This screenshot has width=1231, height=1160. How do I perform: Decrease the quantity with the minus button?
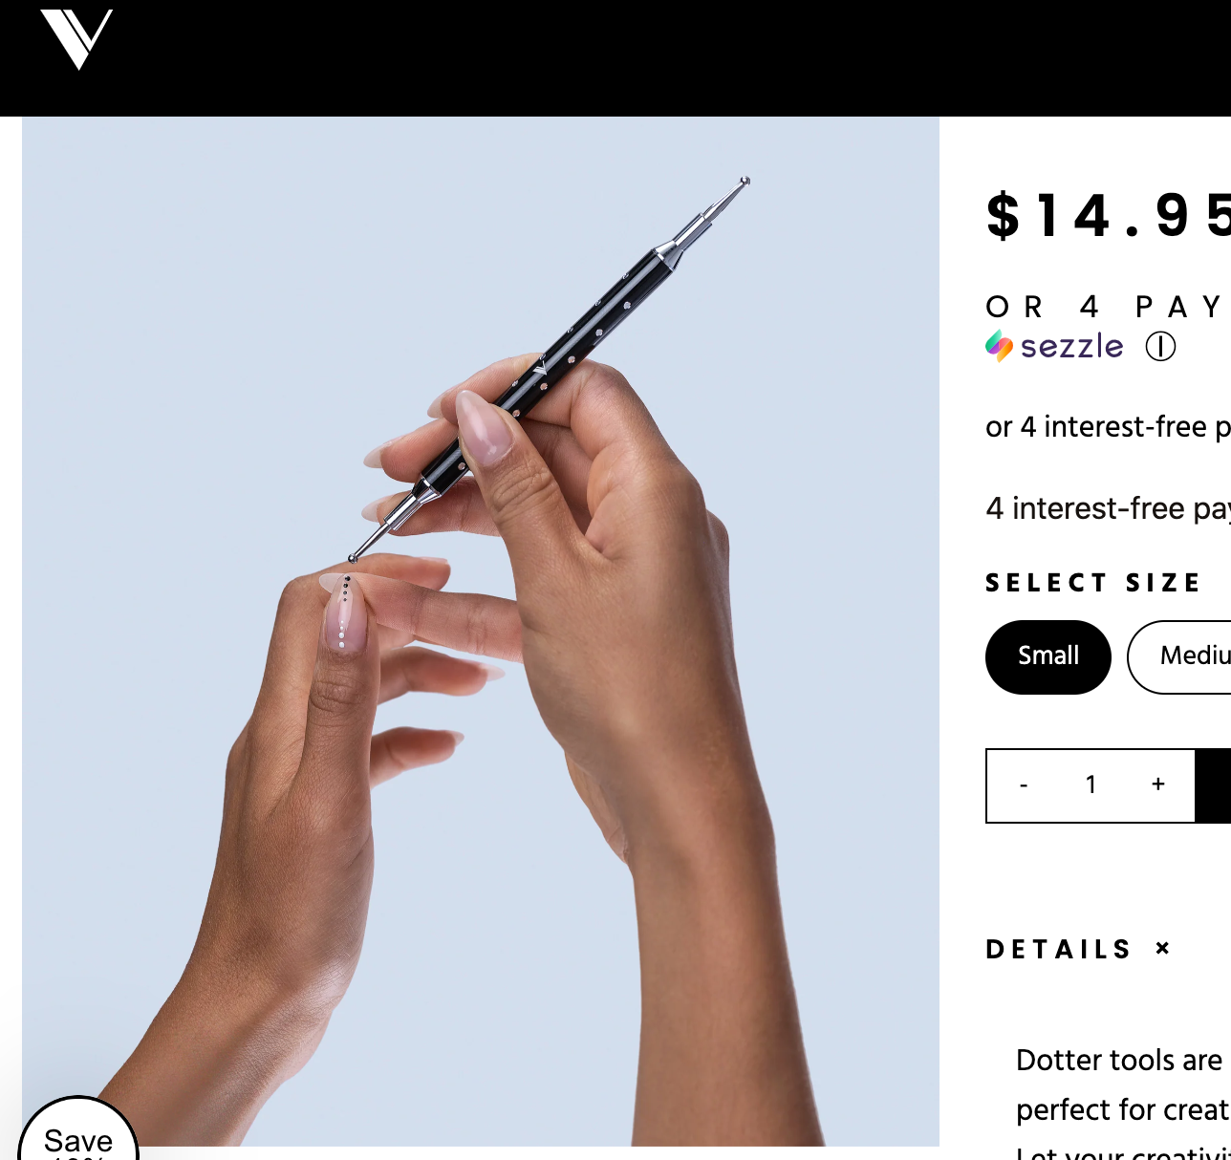click(x=1024, y=784)
